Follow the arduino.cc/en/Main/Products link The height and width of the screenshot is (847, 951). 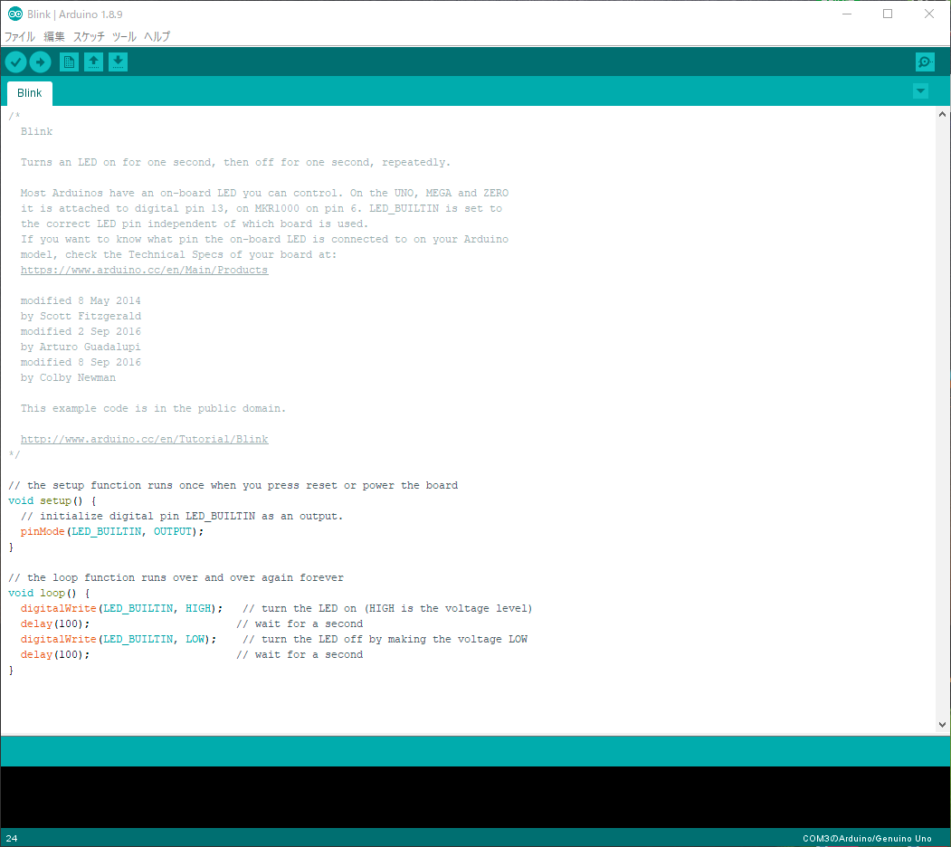pyautogui.click(x=145, y=270)
